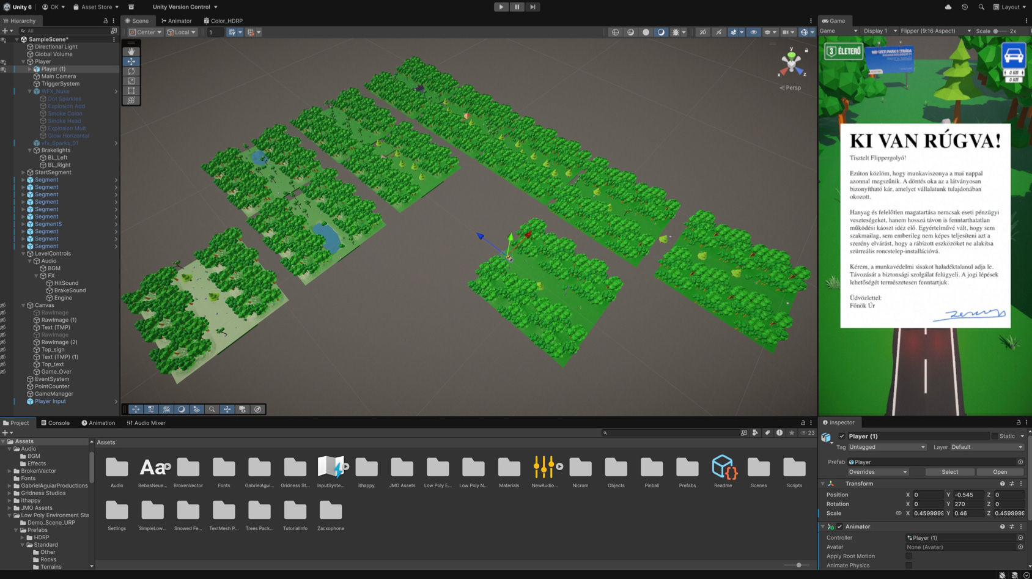Open the Layout menu button

tap(1010, 7)
